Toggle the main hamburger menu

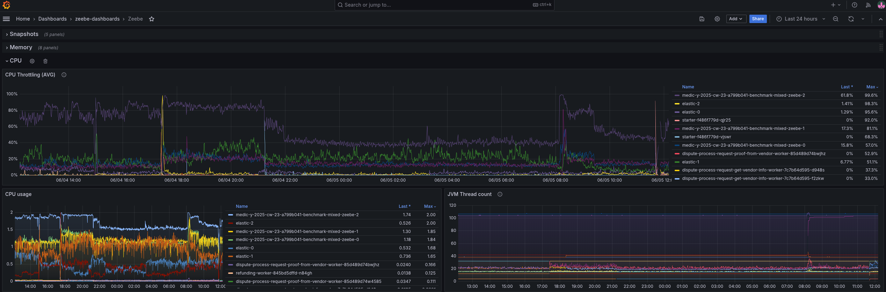pos(6,19)
